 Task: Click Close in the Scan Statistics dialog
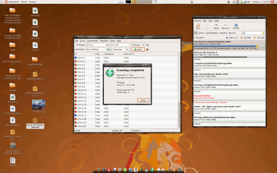(x=143, y=100)
